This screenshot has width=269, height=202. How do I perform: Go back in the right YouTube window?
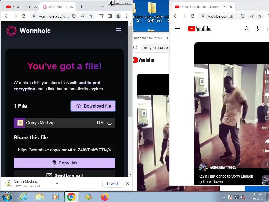click(x=176, y=16)
